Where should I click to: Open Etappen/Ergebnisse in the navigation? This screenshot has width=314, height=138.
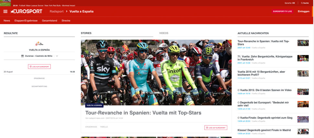point(26,21)
